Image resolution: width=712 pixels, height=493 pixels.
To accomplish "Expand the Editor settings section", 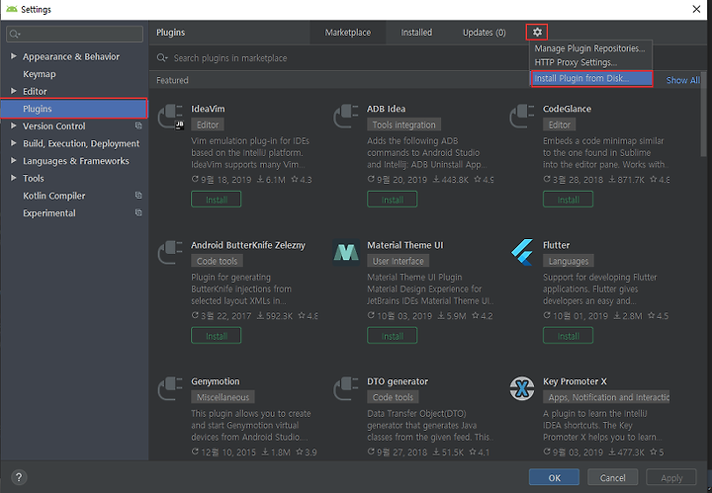I will click(x=14, y=91).
